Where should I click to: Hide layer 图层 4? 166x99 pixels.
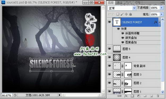tap(110, 57)
